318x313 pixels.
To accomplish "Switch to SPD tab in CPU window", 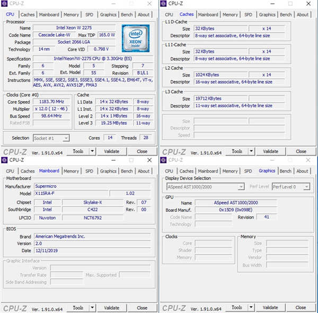I will pos(89,15).
